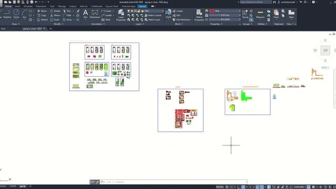Open the Express Tools ribbon tab
The image size is (336, 189).
pyautogui.click(x=112, y=6)
